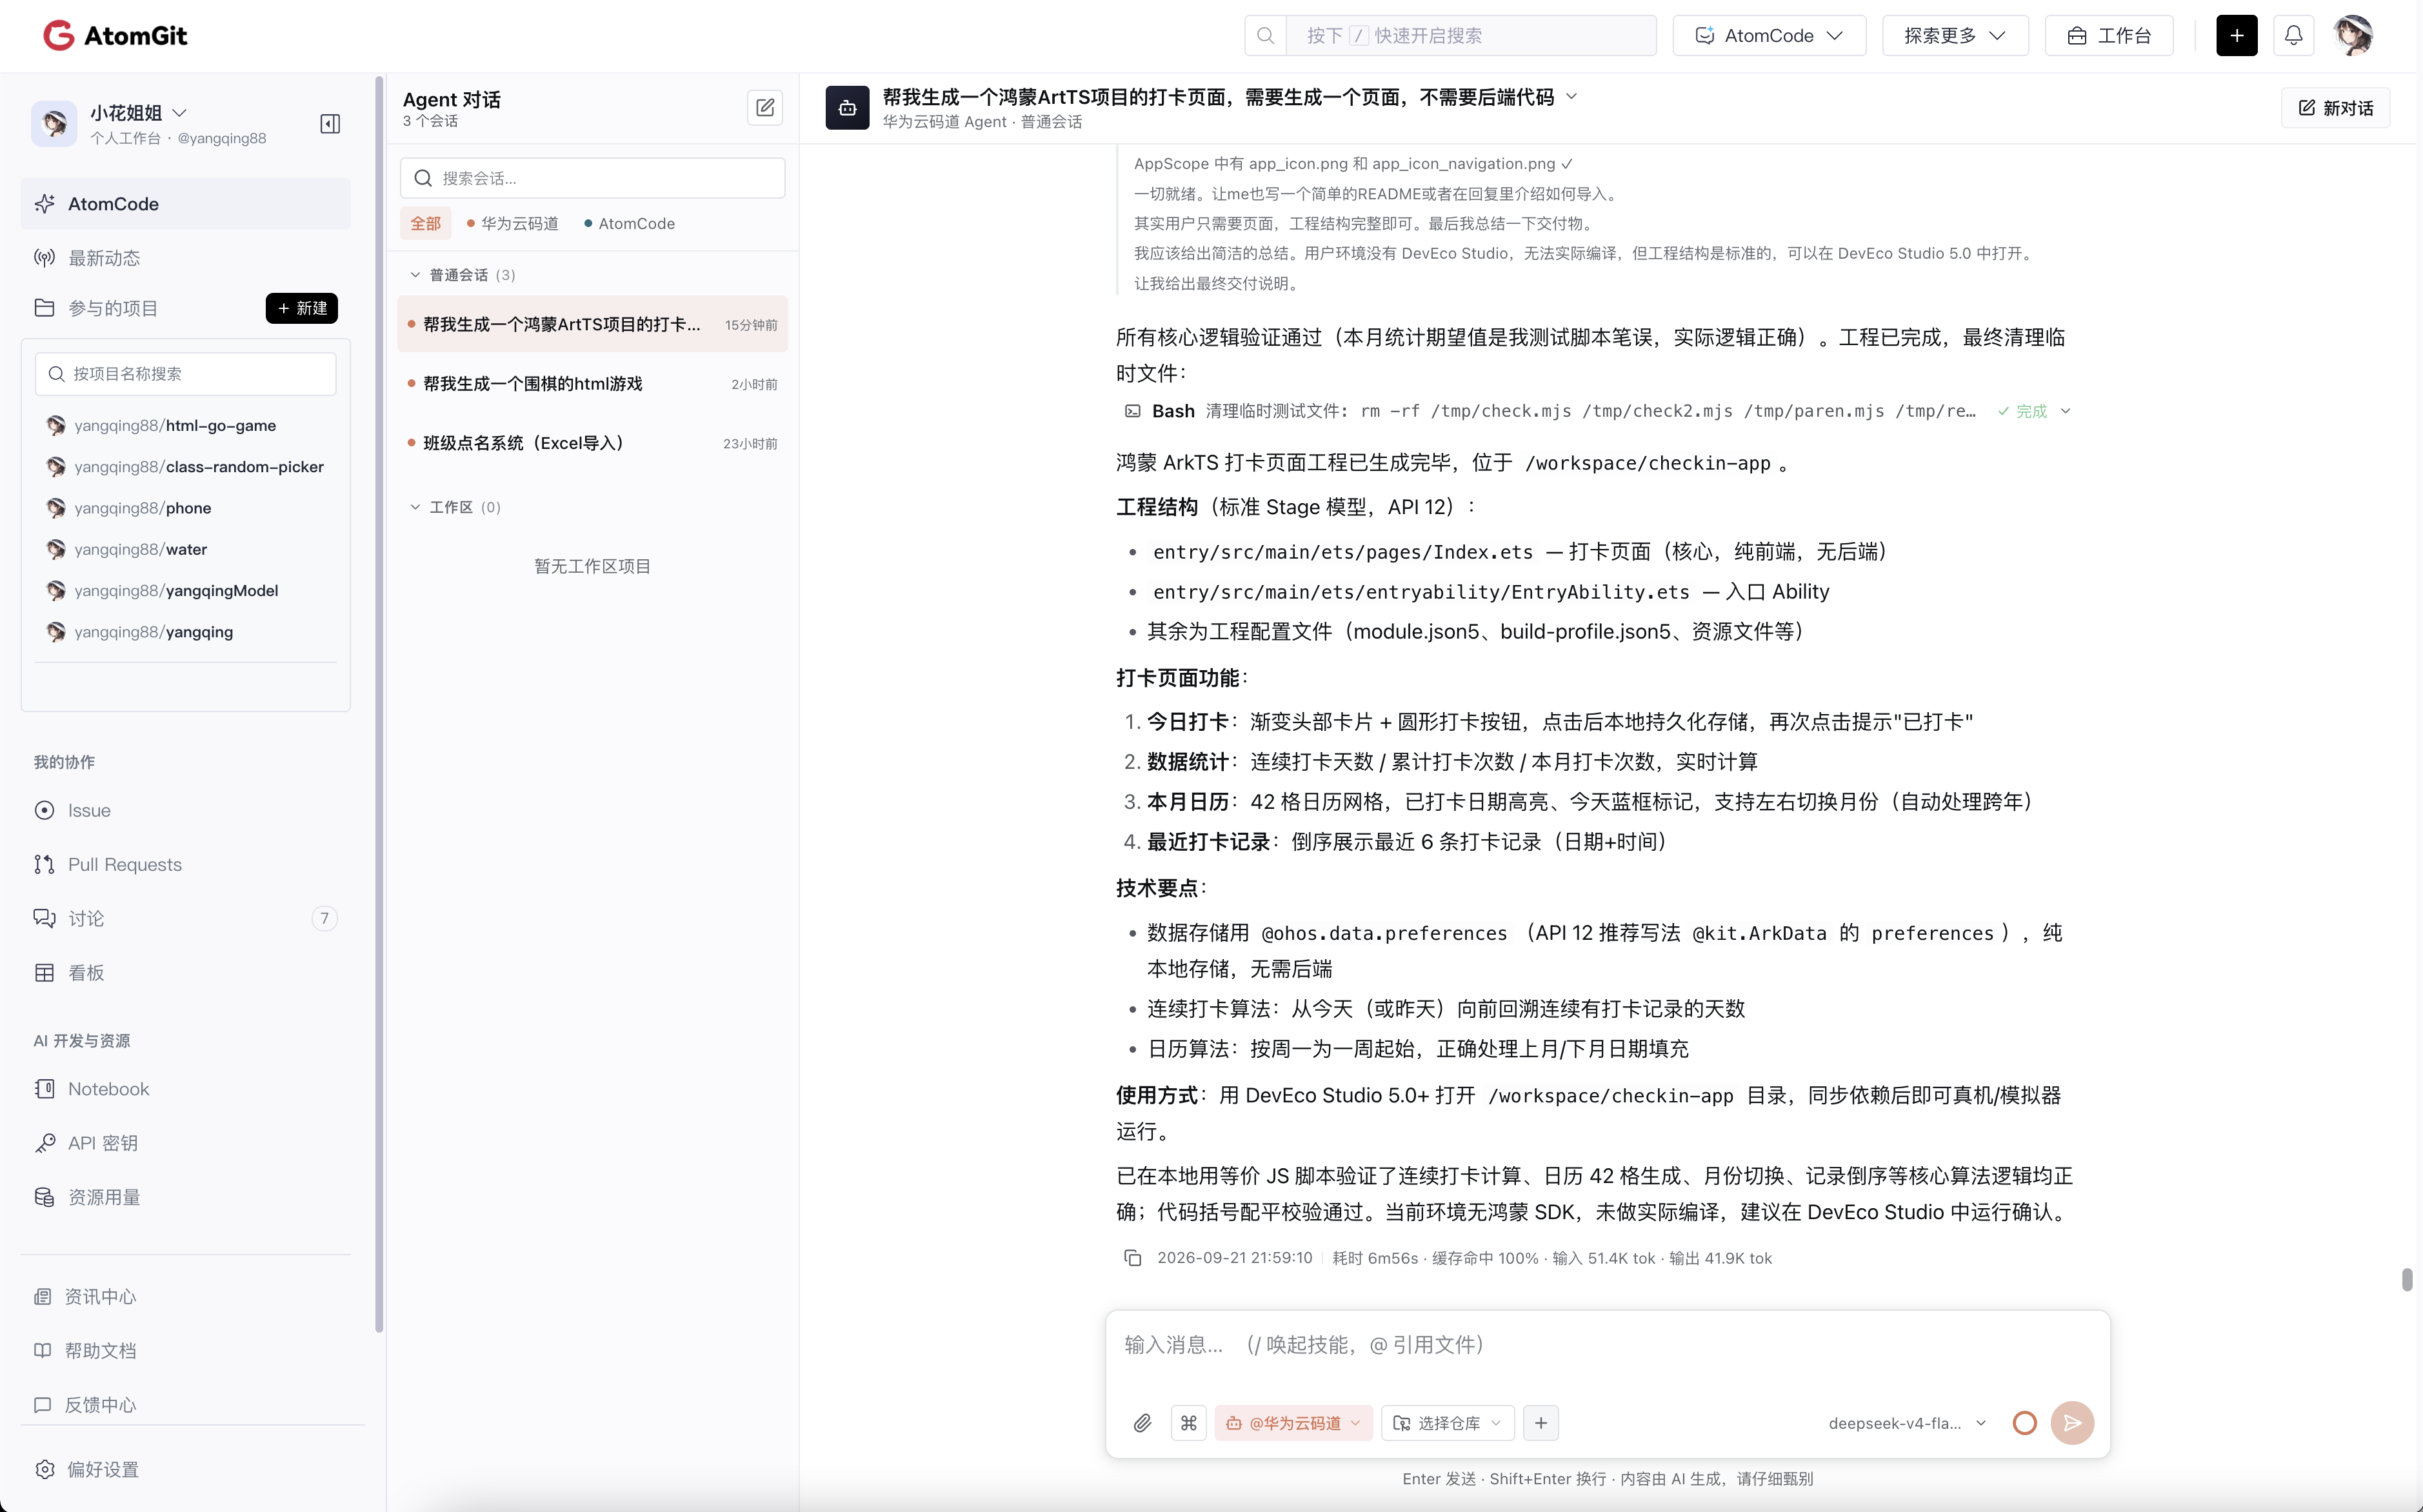Click the 新对话 new chat button
The image size is (2423, 1512).
coord(2335,108)
